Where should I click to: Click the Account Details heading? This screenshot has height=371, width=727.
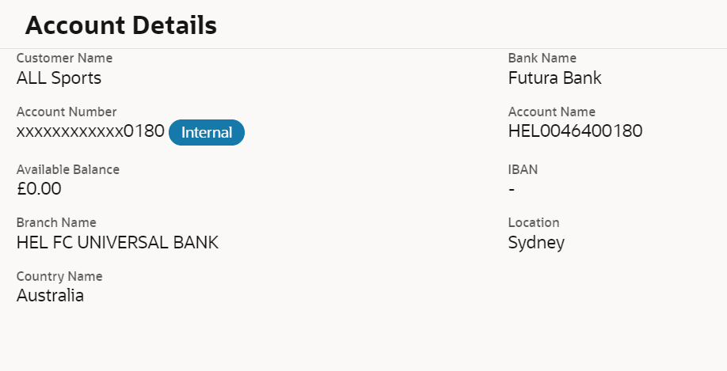tap(121, 25)
